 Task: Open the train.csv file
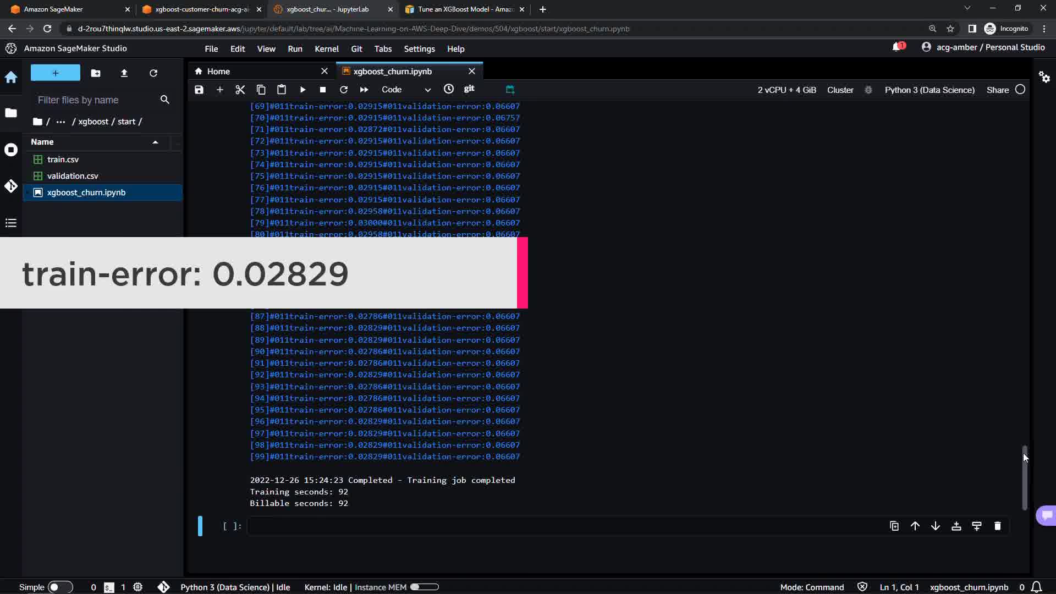click(63, 159)
